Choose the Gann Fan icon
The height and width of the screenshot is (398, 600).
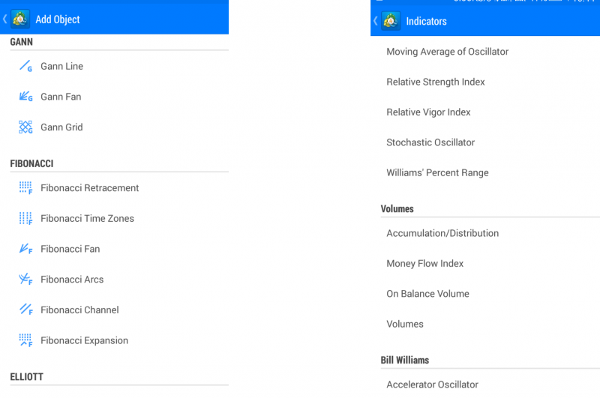pyautogui.click(x=25, y=97)
